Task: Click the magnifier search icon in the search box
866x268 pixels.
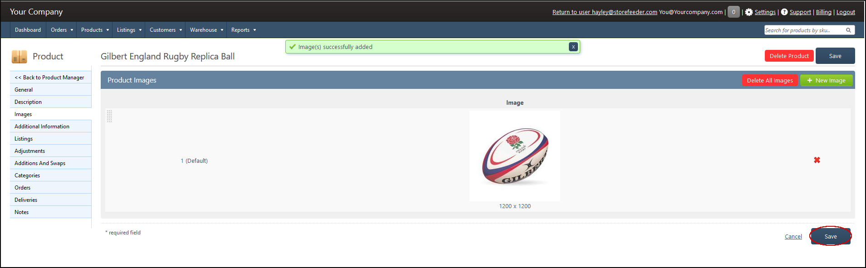Action: pyautogui.click(x=848, y=30)
